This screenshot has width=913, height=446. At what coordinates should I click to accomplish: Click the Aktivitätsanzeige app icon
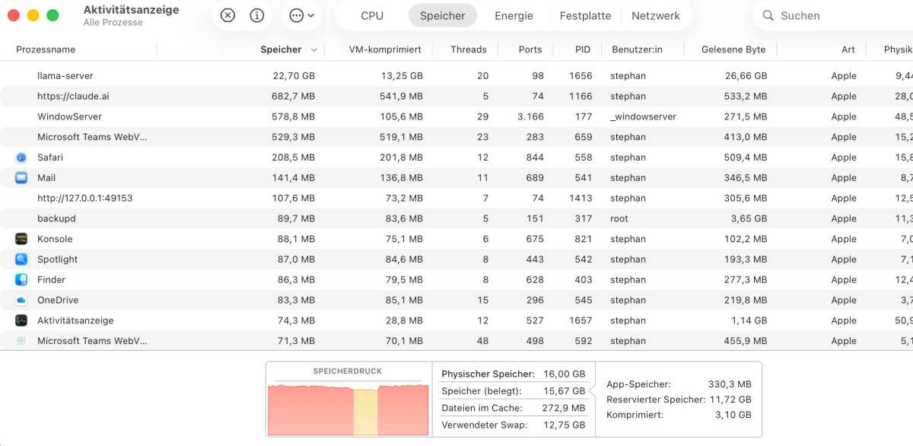pos(21,320)
